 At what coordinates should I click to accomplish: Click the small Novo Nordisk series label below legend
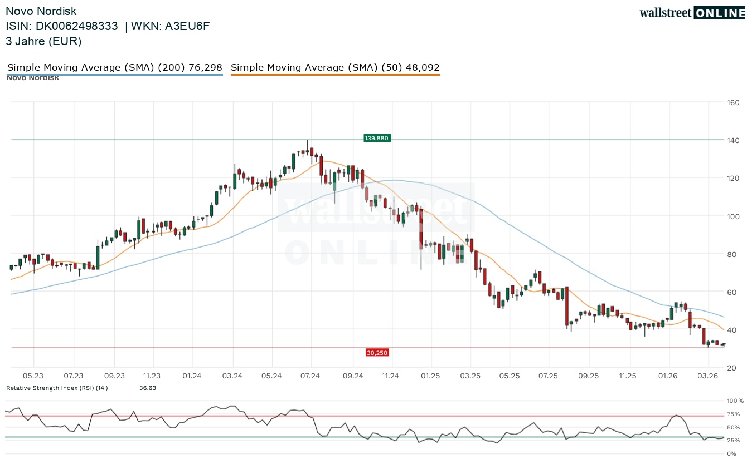32,78
